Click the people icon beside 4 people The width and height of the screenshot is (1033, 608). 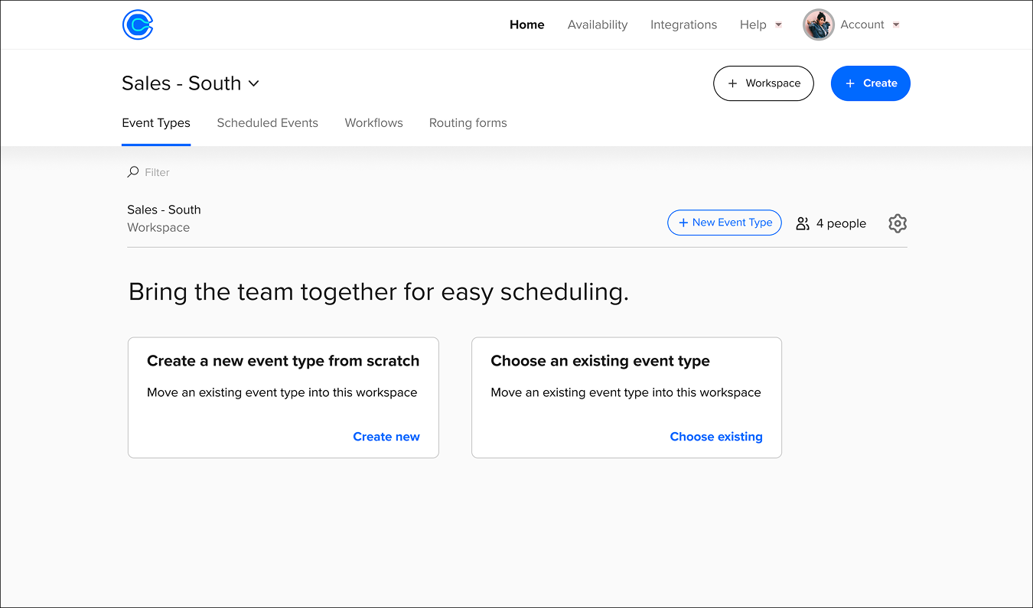[803, 223]
